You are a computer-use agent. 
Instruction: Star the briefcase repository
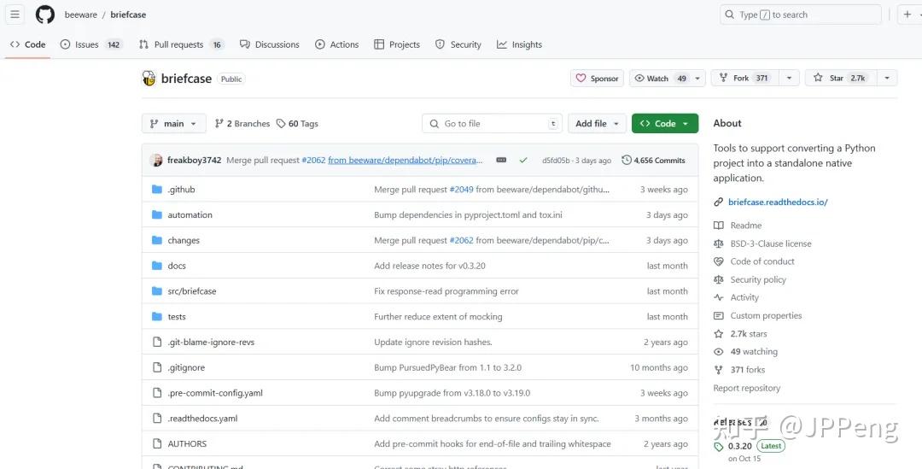(837, 78)
